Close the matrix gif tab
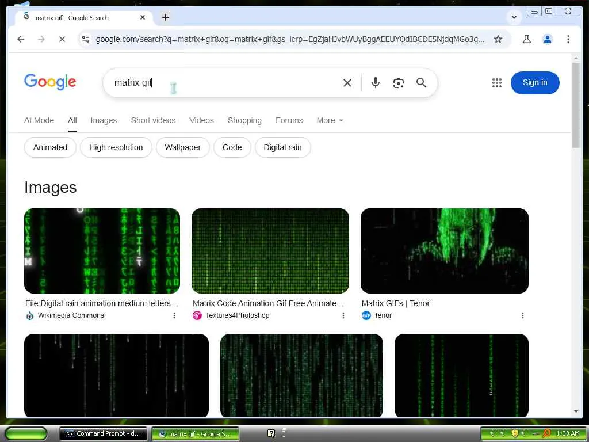The height and width of the screenshot is (442, 589). click(x=143, y=17)
